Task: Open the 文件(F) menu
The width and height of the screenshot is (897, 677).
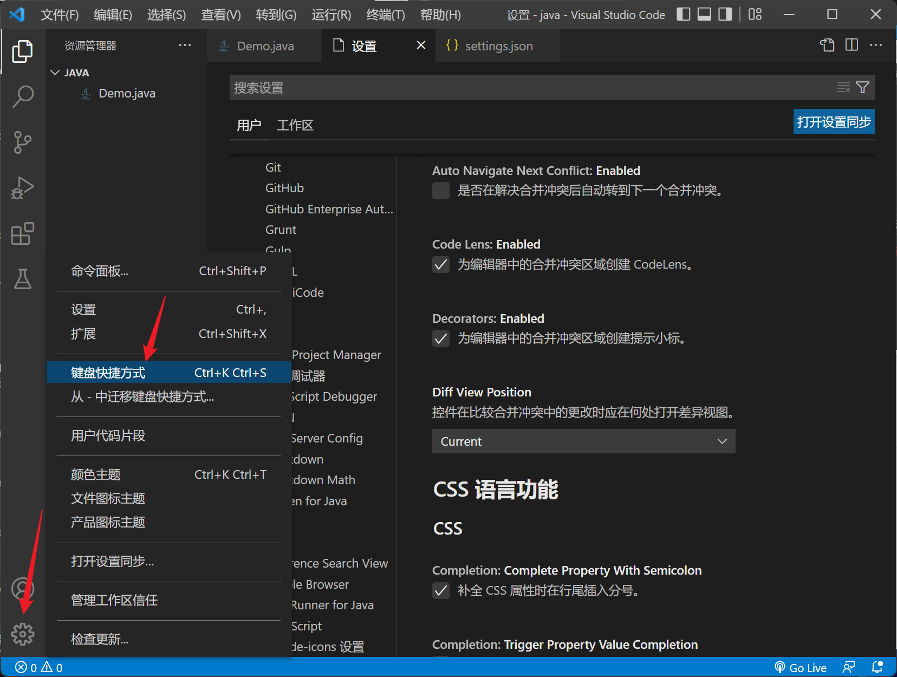Action: [60, 15]
